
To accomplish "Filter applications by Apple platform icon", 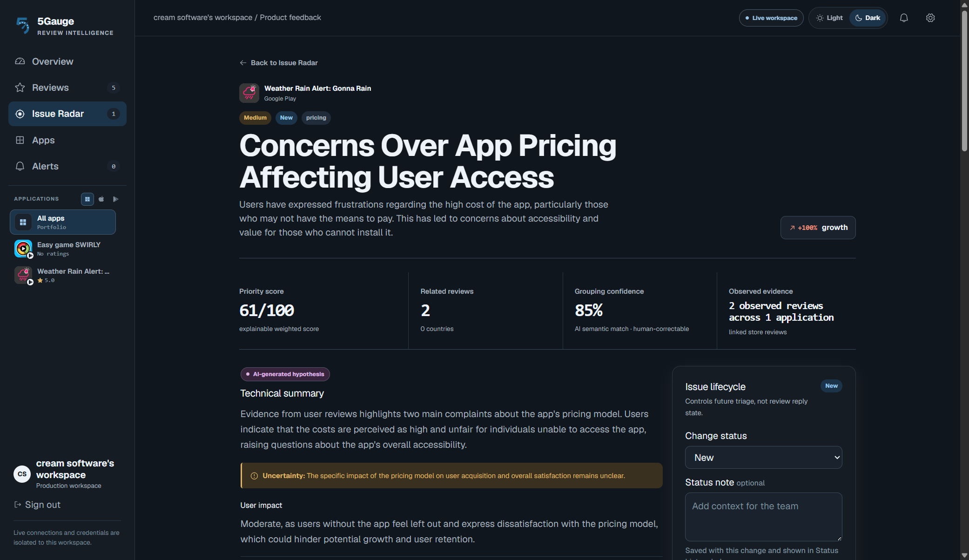I will [x=101, y=199].
